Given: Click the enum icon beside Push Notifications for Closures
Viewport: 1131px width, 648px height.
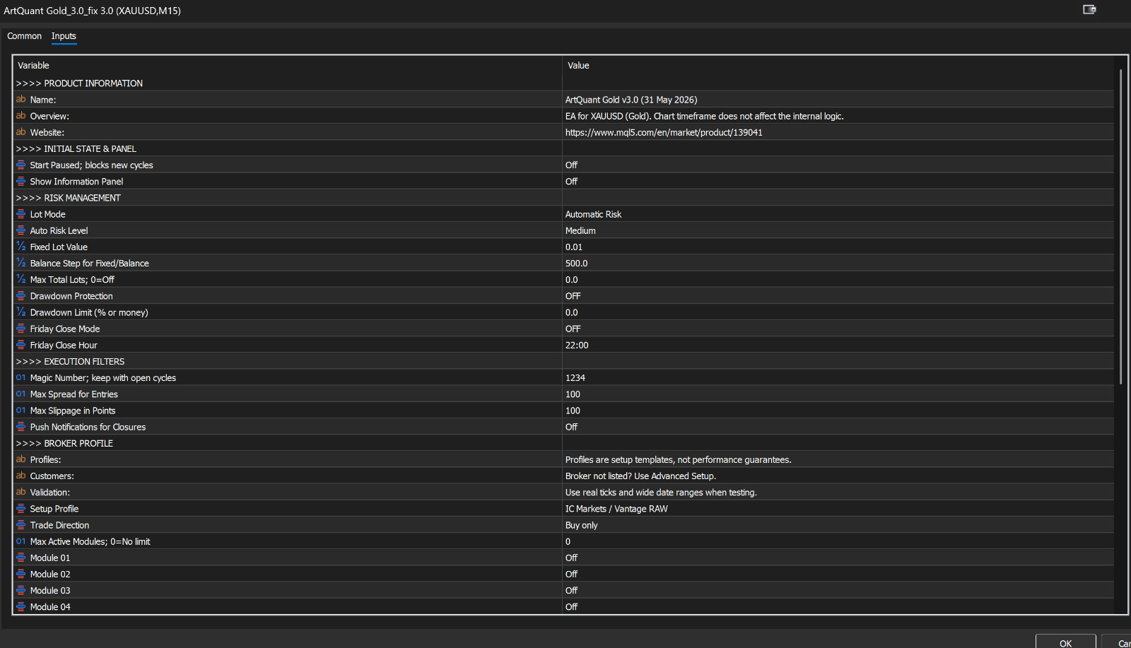Looking at the screenshot, I should (x=20, y=427).
